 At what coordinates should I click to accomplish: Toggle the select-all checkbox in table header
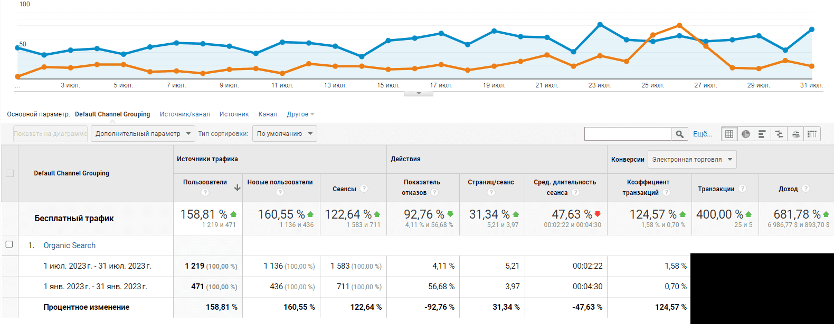10,173
